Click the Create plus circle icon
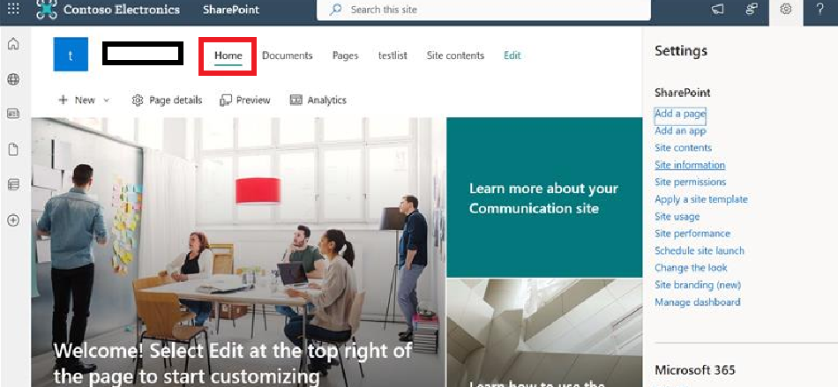The width and height of the screenshot is (838, 387). click(x=13, y=220)
